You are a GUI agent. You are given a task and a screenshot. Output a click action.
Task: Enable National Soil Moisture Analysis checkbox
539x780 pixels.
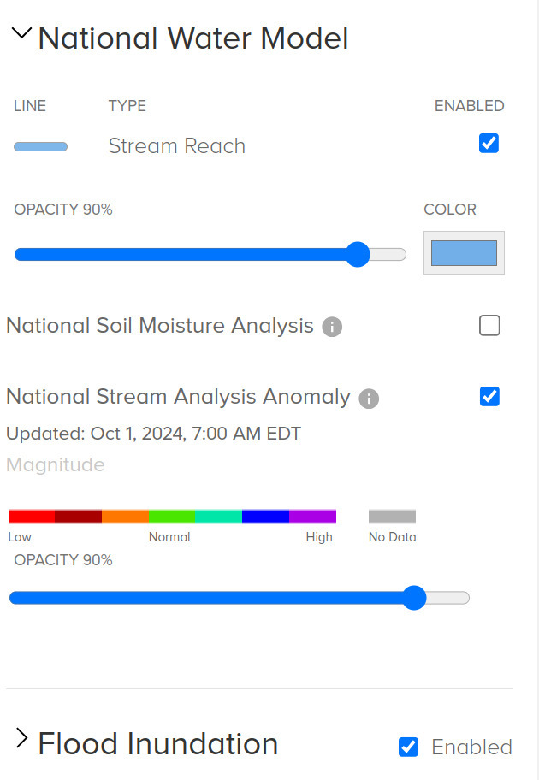489,326
